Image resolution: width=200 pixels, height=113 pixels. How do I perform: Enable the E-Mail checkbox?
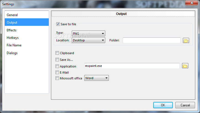pos(57,72)
